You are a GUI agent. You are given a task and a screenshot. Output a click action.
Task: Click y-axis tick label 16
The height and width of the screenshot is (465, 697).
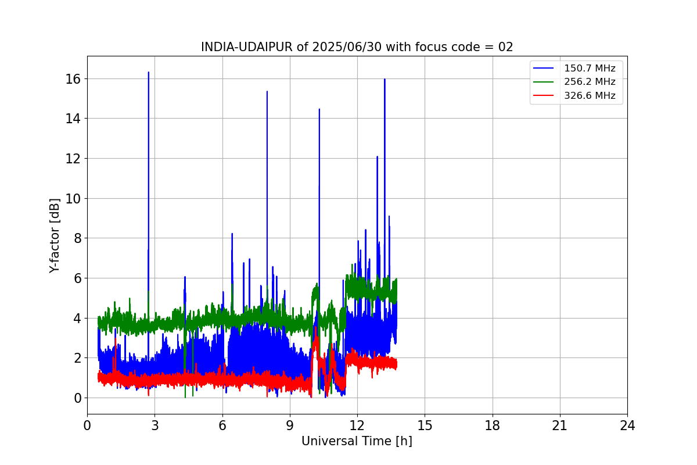[74, 78]
